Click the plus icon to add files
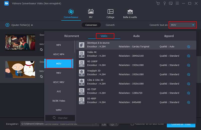This screenshot has height=130, width=201. click(8, 25)
